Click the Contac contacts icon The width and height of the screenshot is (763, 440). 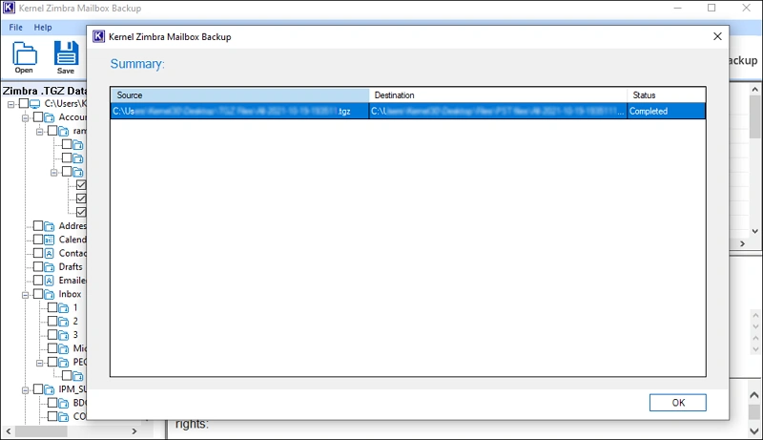click(x=50, y=253)
